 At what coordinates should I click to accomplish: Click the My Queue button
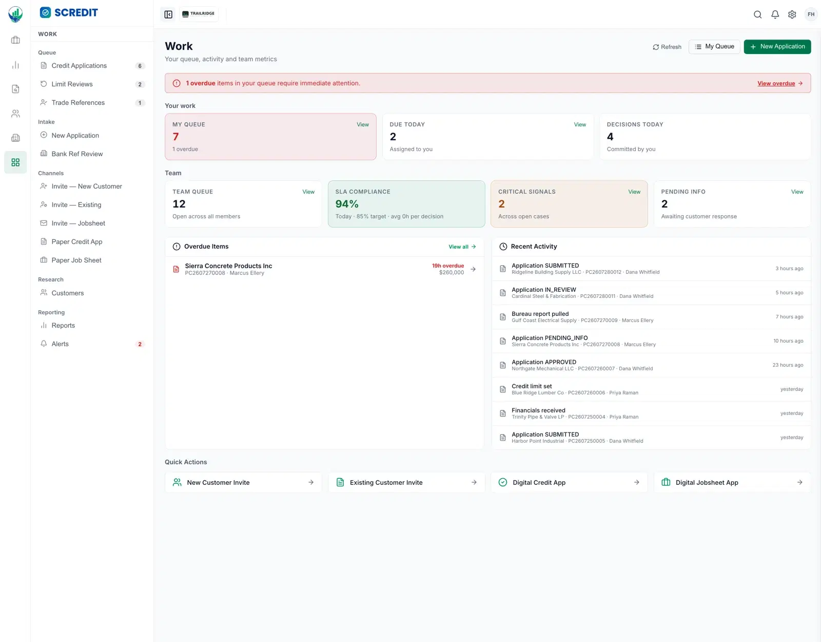click(714, 47)
